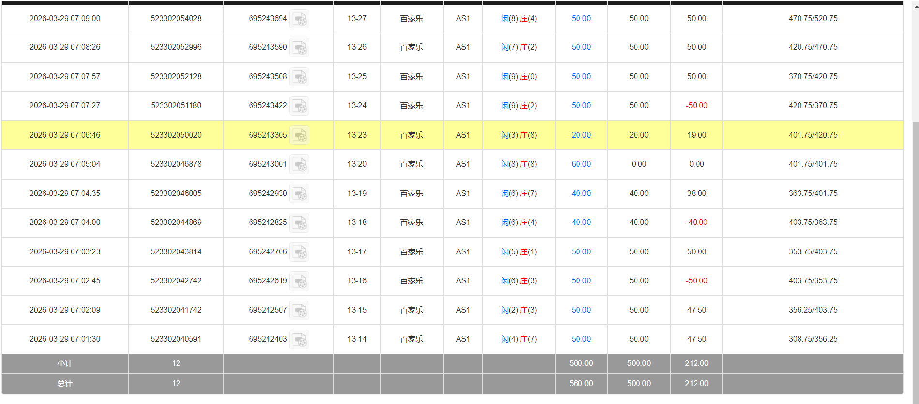Play the replay for round 695243422
The width and height of the screenshot is (919, 404).
[299, 106]
